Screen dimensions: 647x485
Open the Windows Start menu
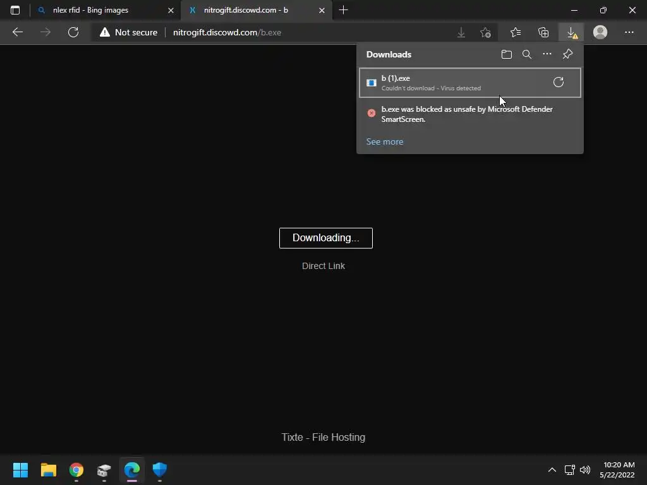(x=20, y=470)
